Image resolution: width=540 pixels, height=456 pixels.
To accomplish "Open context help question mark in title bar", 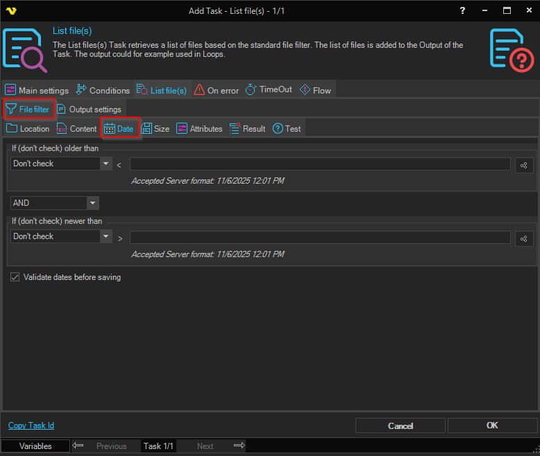I will (x=462, y=10).
